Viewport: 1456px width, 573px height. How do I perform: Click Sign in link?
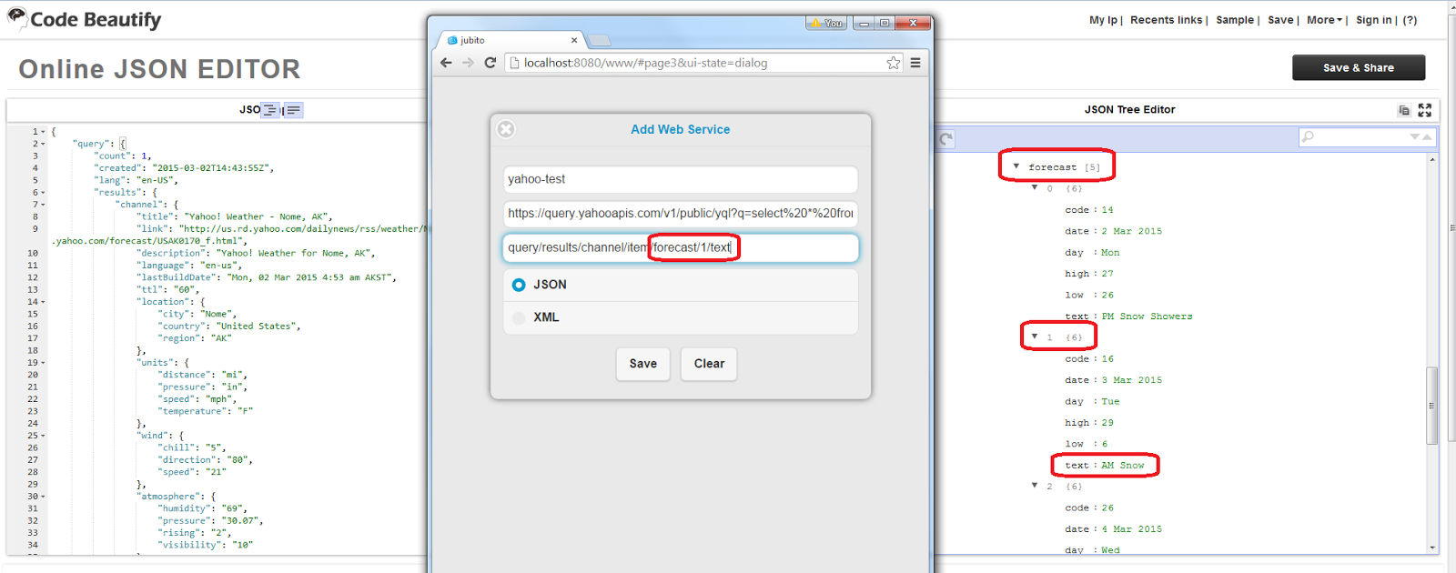[1373, 20]
